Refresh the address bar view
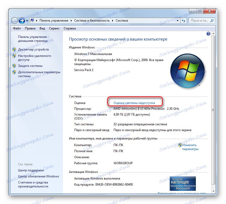The image size is (226, 204). 184,21
